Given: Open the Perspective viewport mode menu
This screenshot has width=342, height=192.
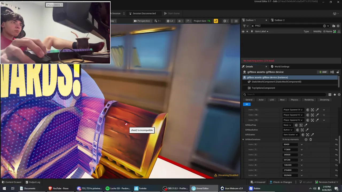Looking at the screenshot, I should (x=143, y=21).
